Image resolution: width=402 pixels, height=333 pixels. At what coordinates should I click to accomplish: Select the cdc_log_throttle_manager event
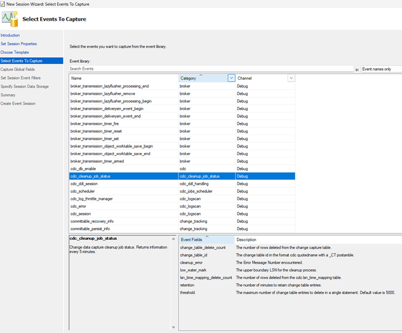click(91, 199)
